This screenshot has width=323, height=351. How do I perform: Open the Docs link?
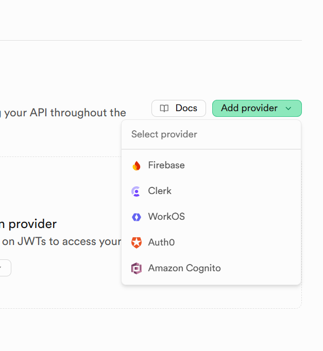click(179, 108)
